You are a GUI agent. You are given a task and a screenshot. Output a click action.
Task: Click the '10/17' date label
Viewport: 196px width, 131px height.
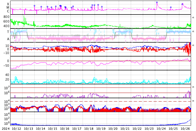pyautogui.click(x=77, y=129)
